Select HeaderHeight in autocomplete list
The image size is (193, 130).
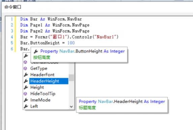pos(49,81)
